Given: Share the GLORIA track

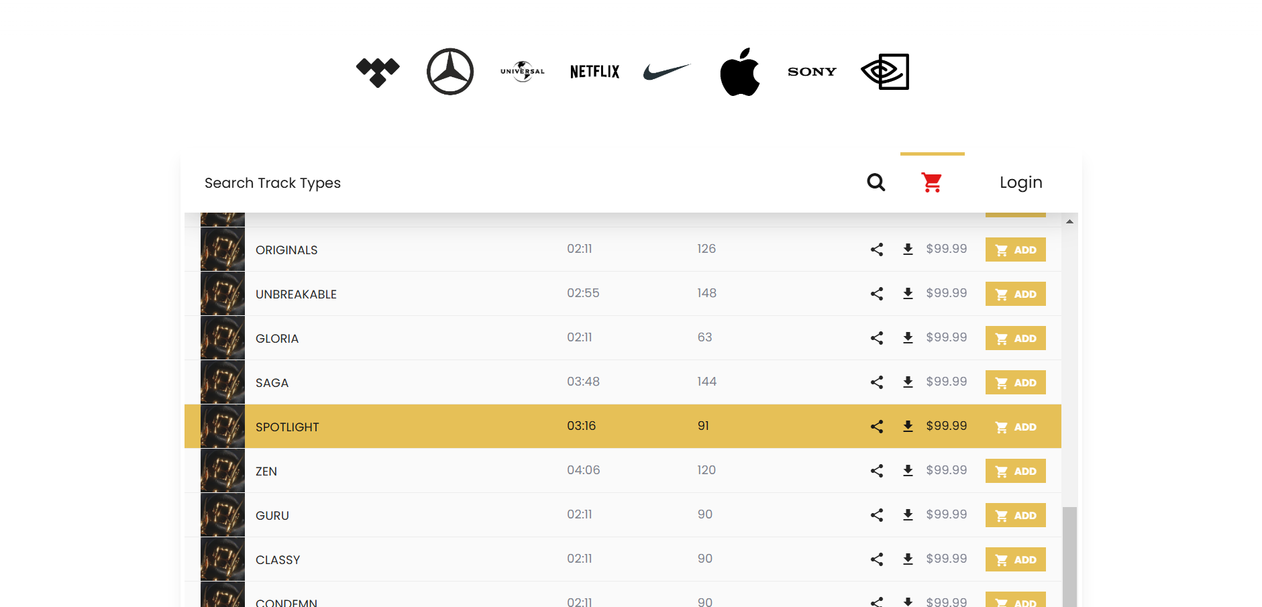Looking at the screenshot, I should pos(877,338).
